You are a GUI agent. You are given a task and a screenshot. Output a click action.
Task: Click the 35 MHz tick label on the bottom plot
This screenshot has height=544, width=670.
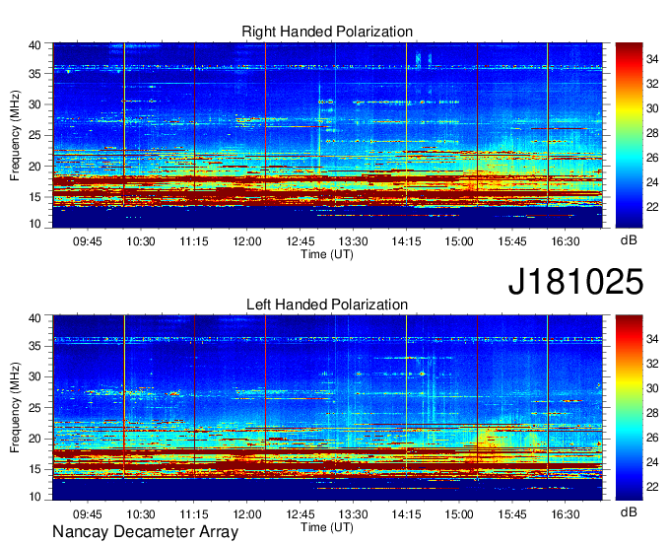tap(34, 346)
